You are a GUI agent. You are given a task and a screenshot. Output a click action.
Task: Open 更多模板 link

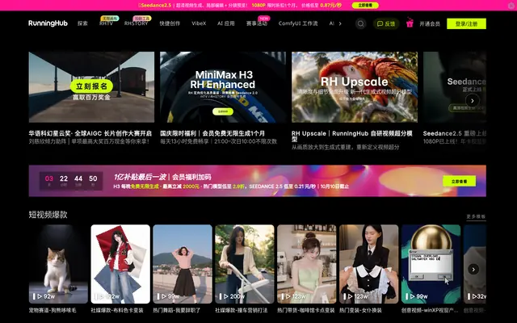click(x=476, y=216)
